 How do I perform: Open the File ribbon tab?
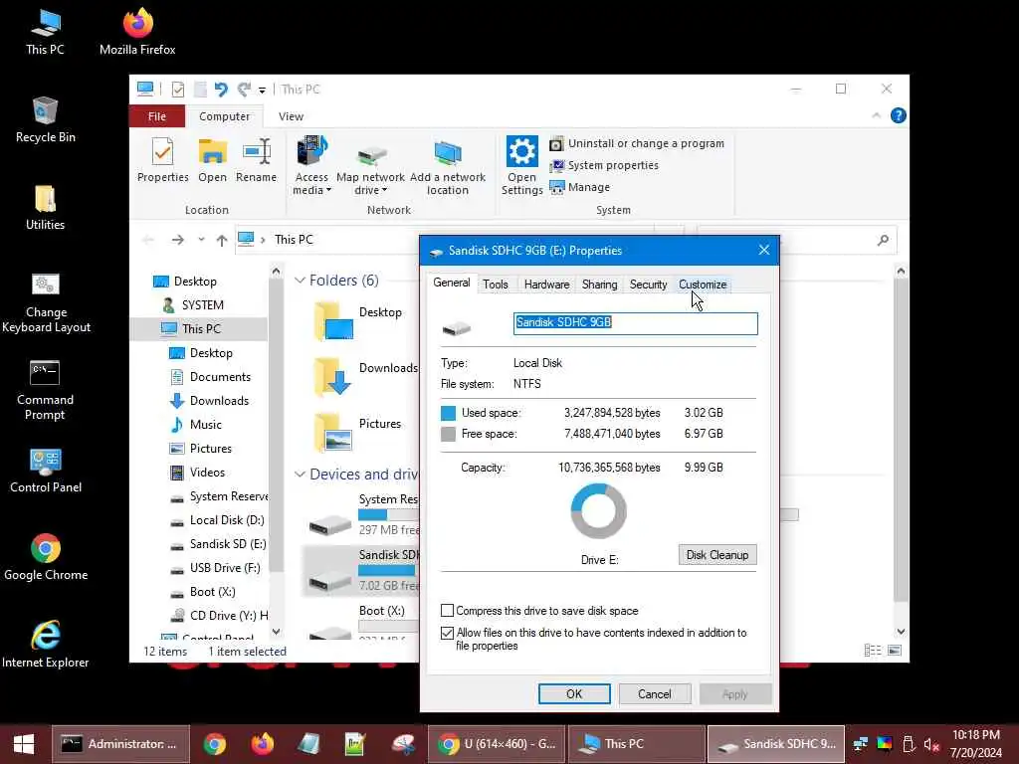pos(157,116)
